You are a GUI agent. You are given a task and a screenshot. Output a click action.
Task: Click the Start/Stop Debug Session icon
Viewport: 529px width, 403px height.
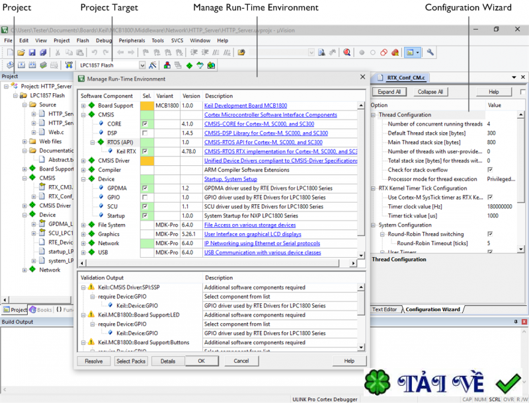coord(347,52)
